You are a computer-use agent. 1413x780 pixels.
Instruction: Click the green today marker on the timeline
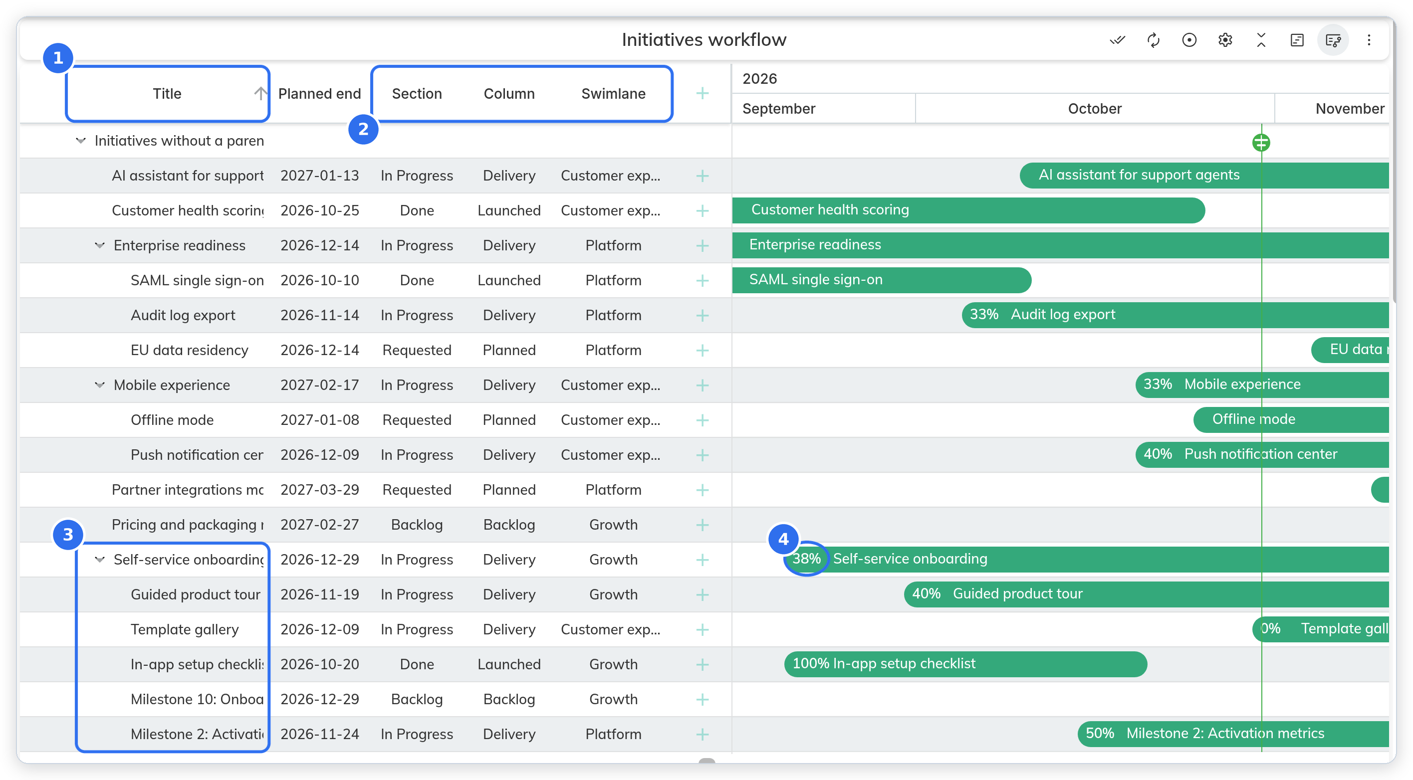1261,143
